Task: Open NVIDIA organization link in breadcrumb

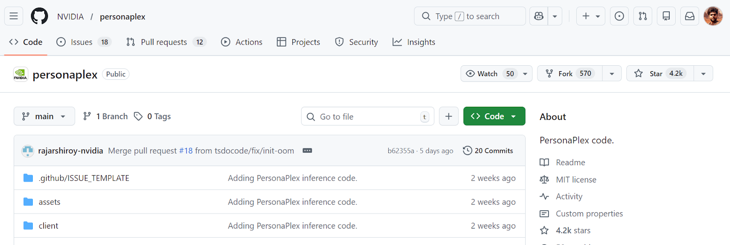Action: (70, 16)
